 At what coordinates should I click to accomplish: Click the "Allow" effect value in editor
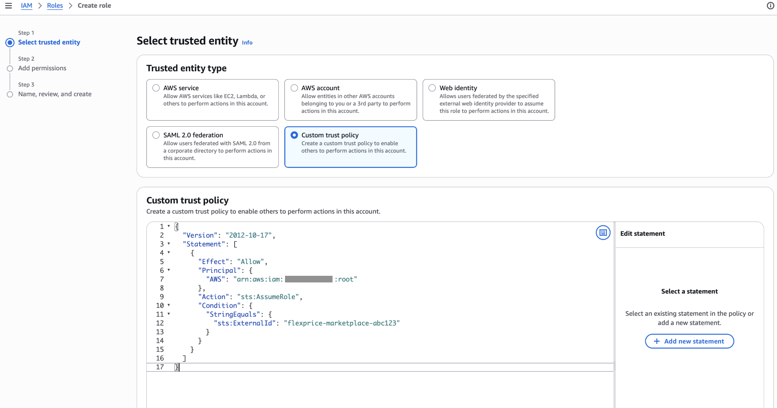[250, 262]
